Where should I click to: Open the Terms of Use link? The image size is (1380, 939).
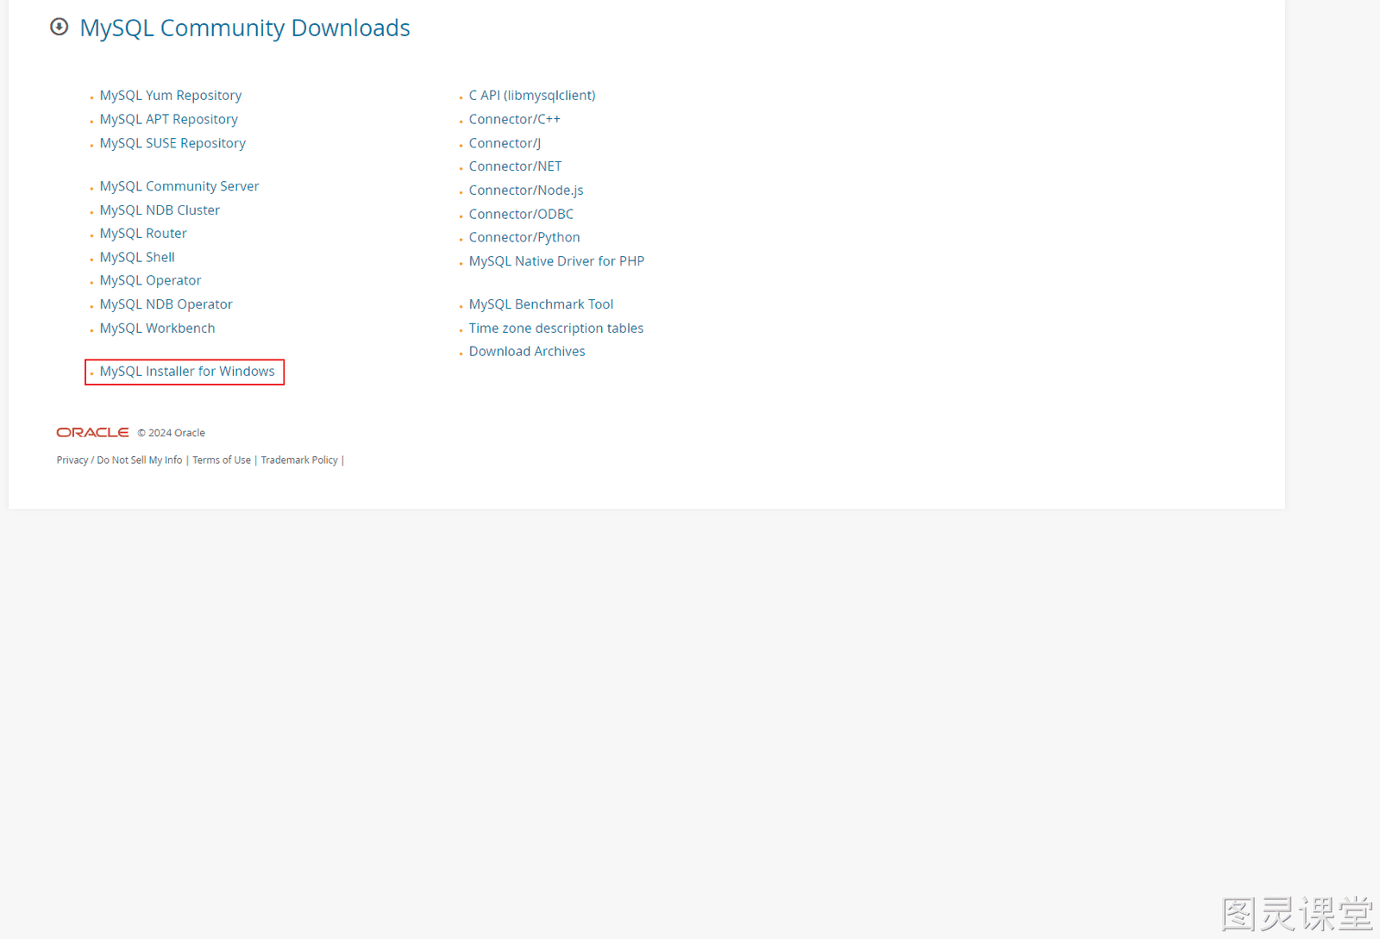click(222, 460)
